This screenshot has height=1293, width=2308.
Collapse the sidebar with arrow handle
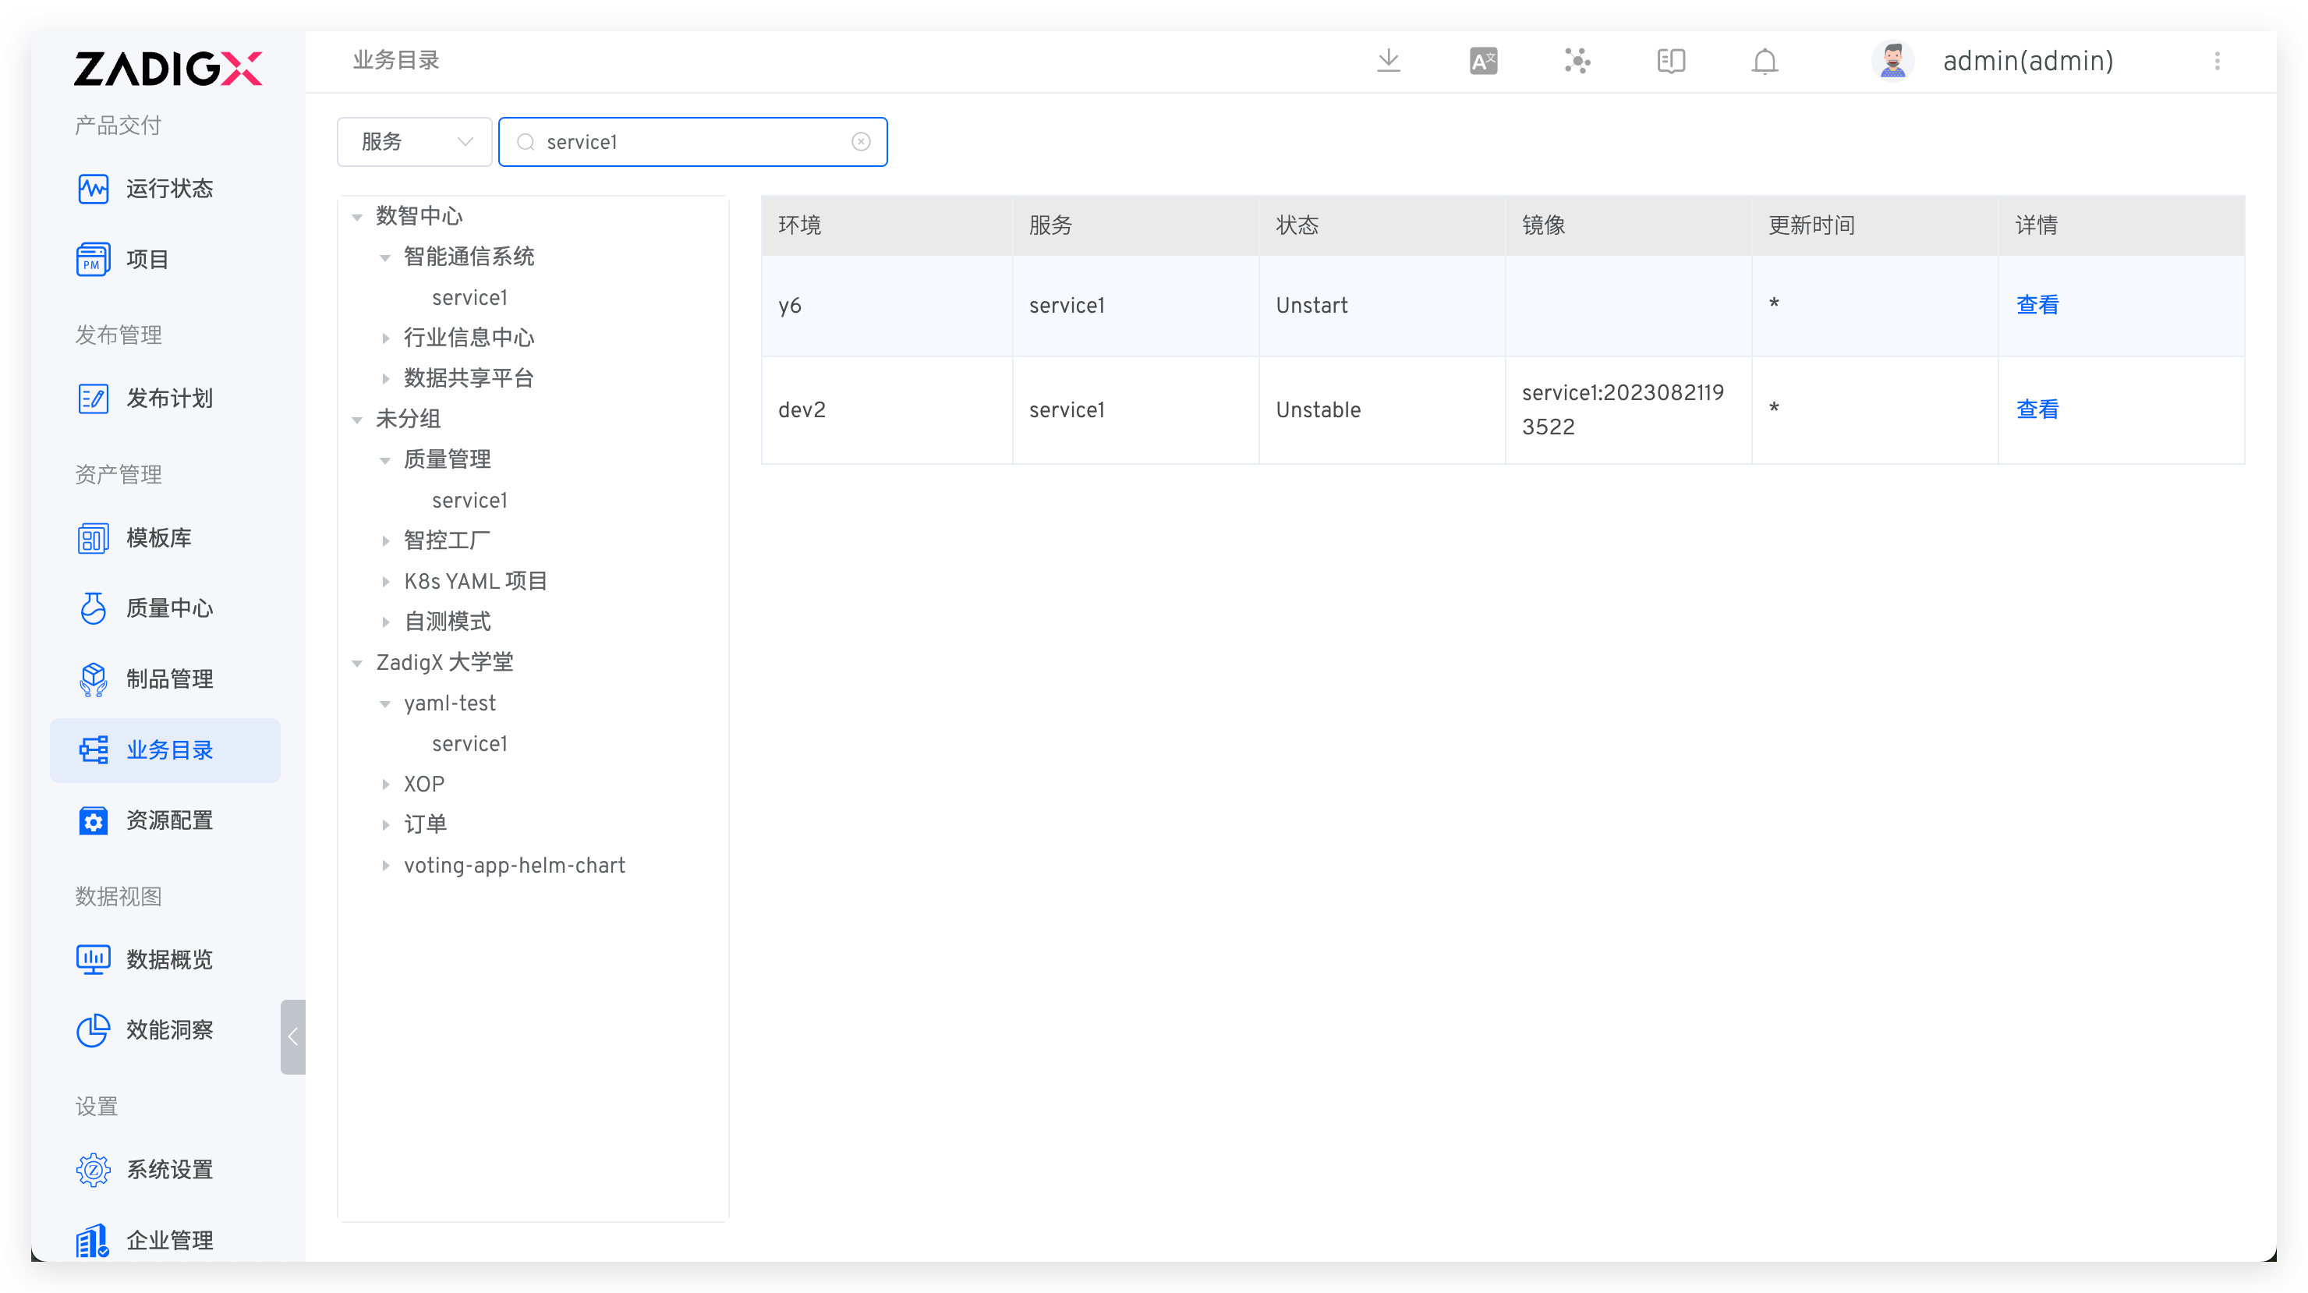(293, 1036)
